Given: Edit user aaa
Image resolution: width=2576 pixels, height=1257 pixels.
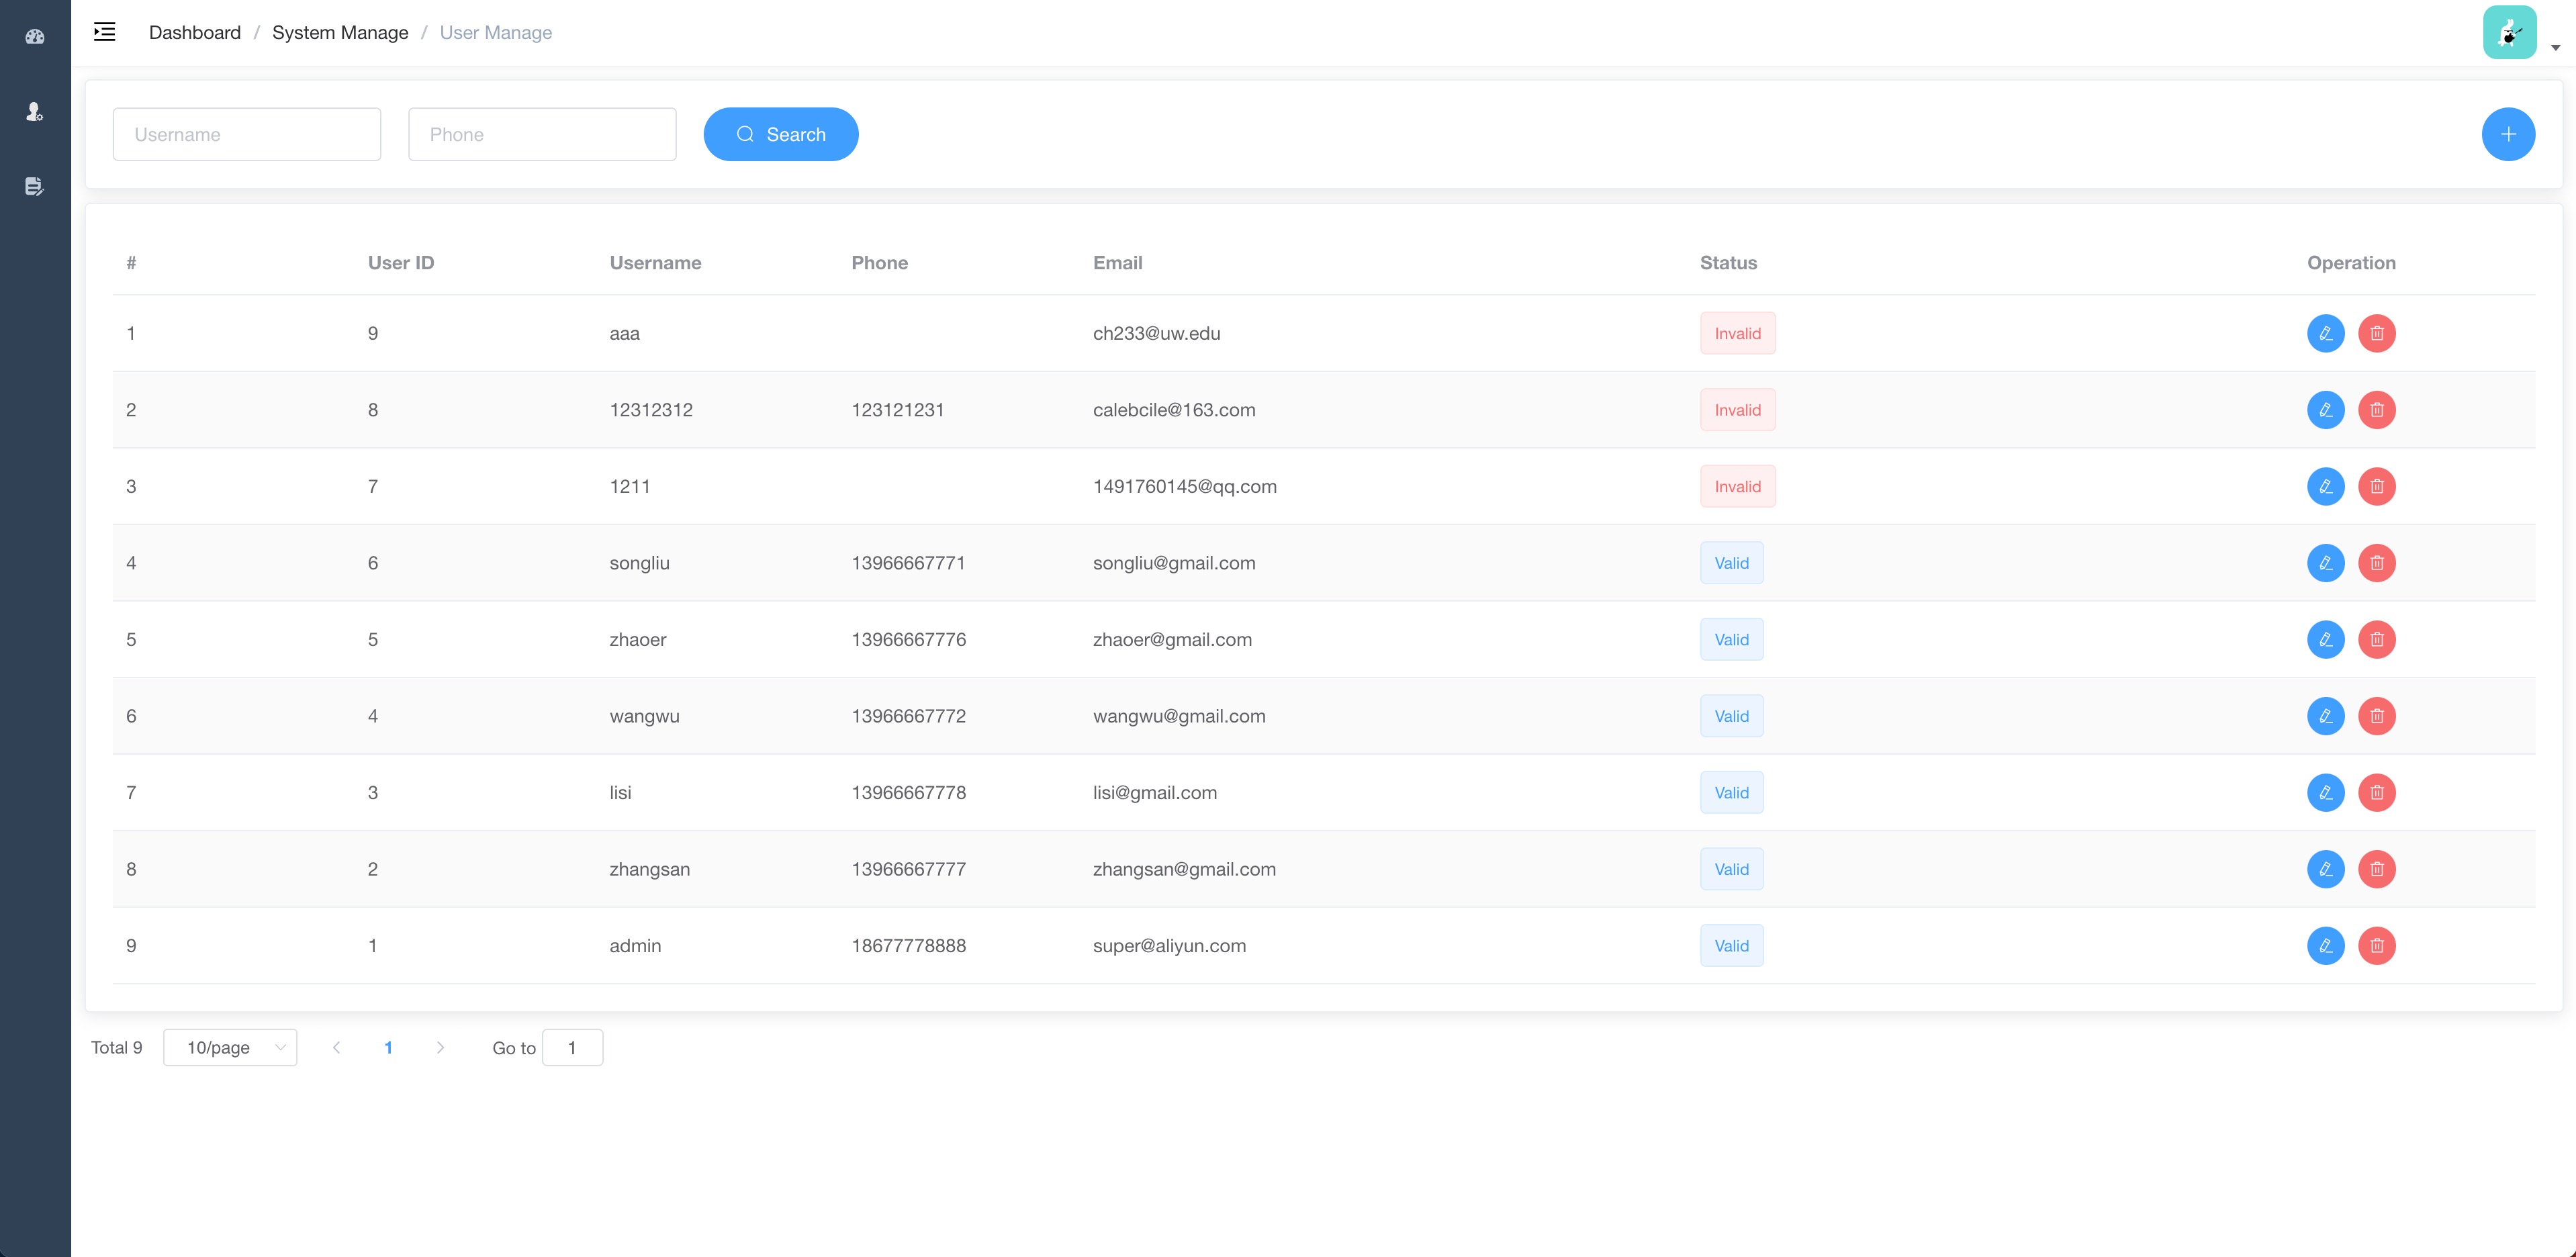Looking at the screenshot, I should pos(2325,333).
